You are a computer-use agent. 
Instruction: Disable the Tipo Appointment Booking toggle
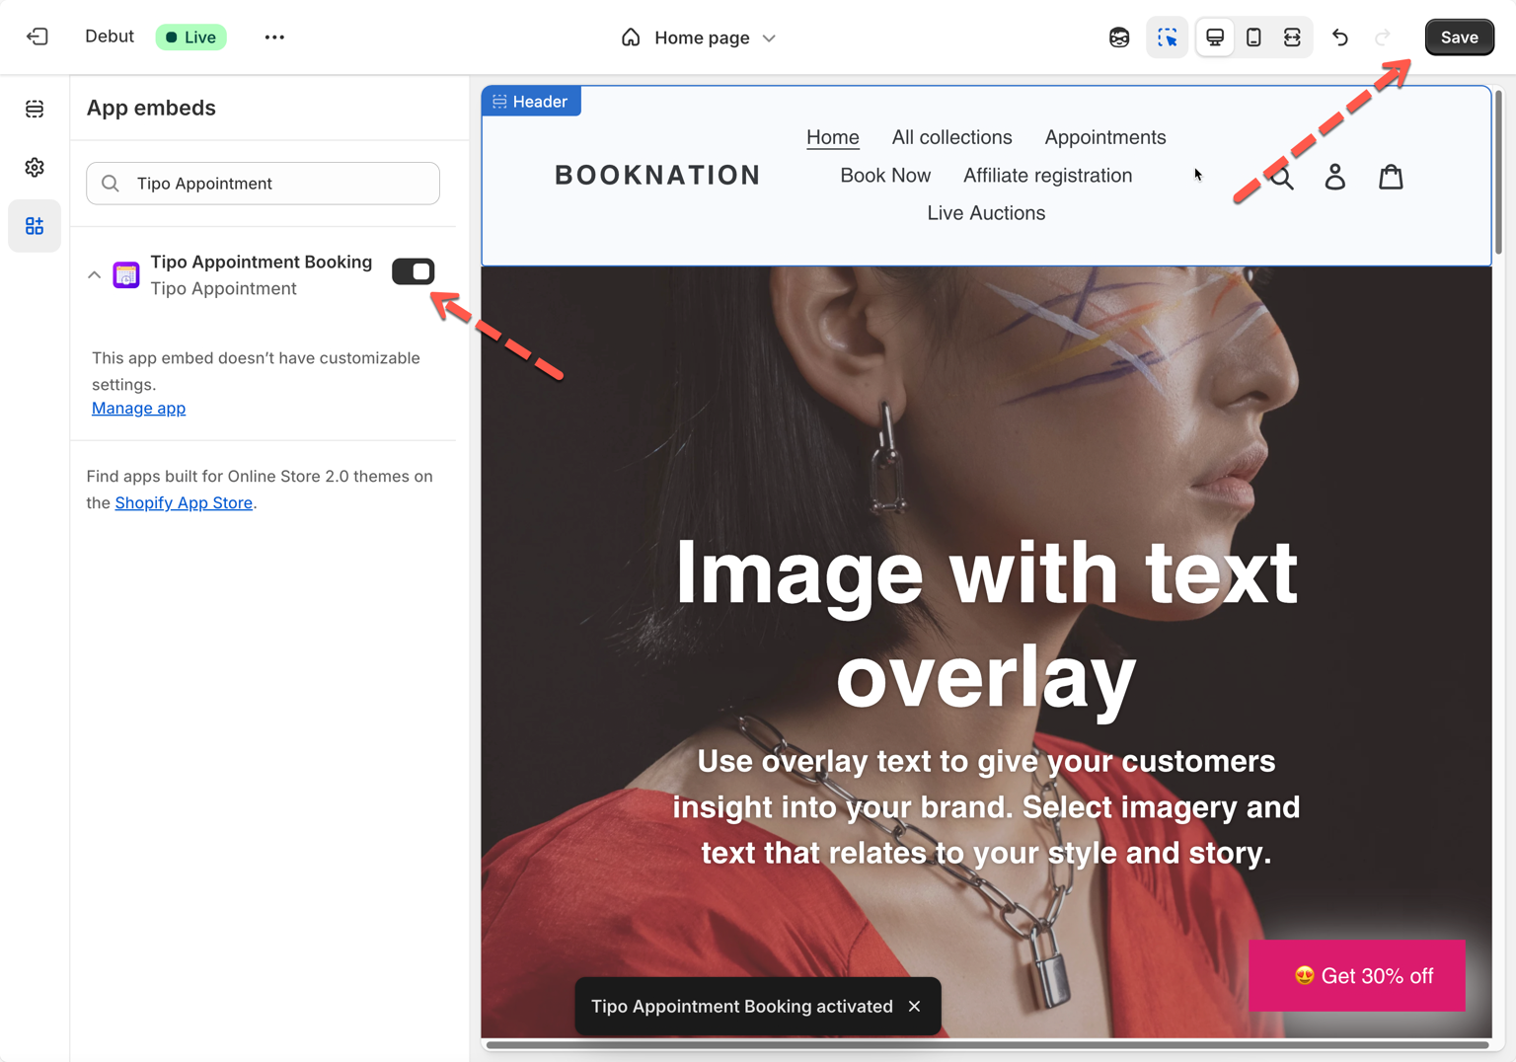[413, 271]
